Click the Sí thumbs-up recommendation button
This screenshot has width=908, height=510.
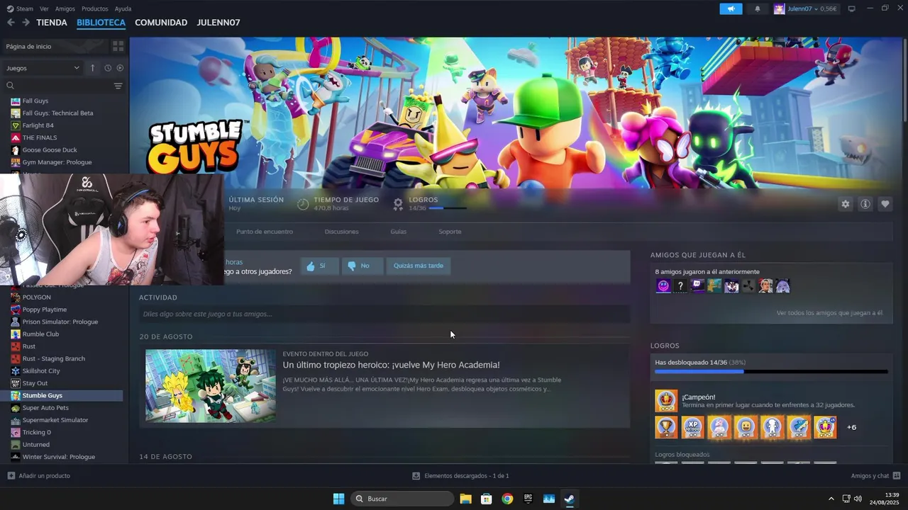(x=319, y=266)
